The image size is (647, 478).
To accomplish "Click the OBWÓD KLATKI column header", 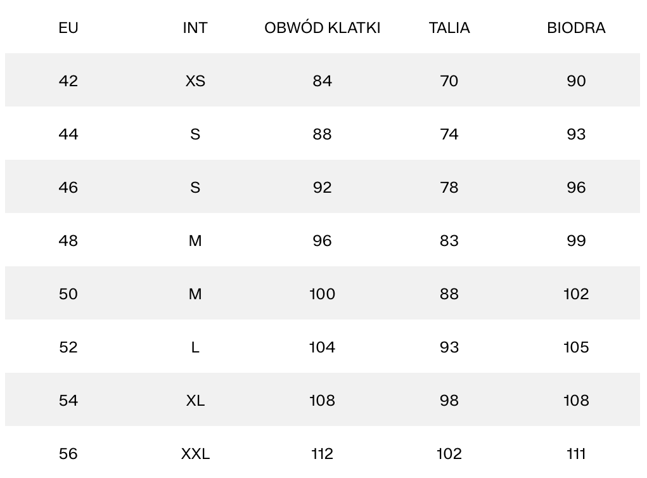I will click(x=322, y=28).
